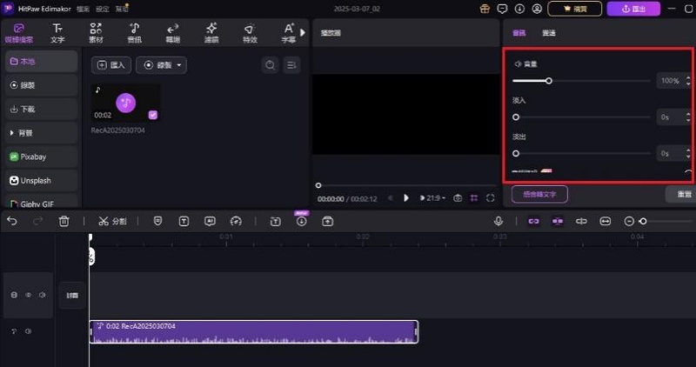Click the fade-in slider handle
The width and height of the screenshot is (696, 367).
(x=516, y=117)
